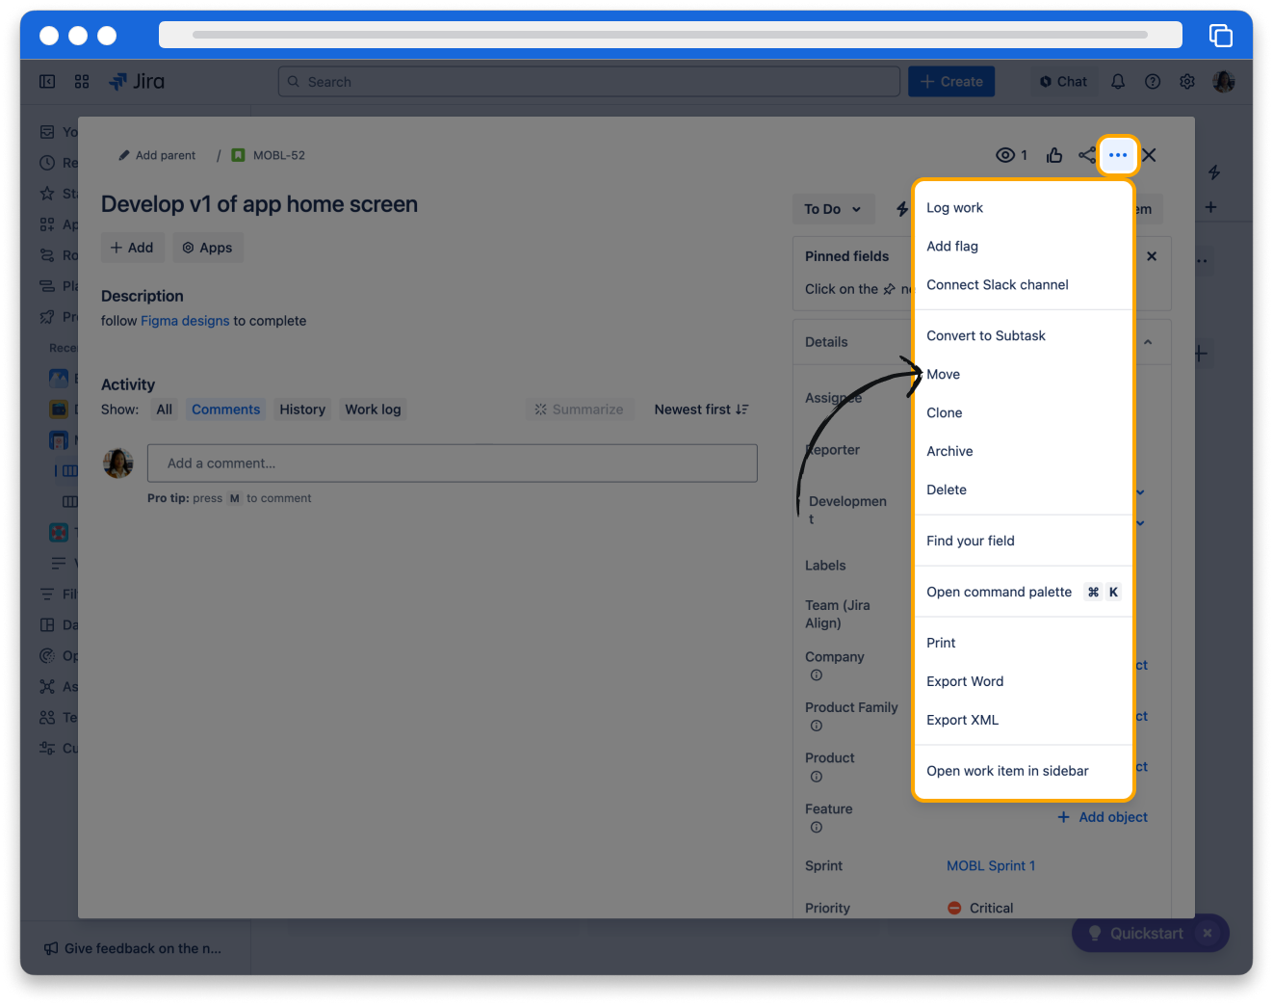
Task: Switch to the History tab
Action: tap(302, 410)
